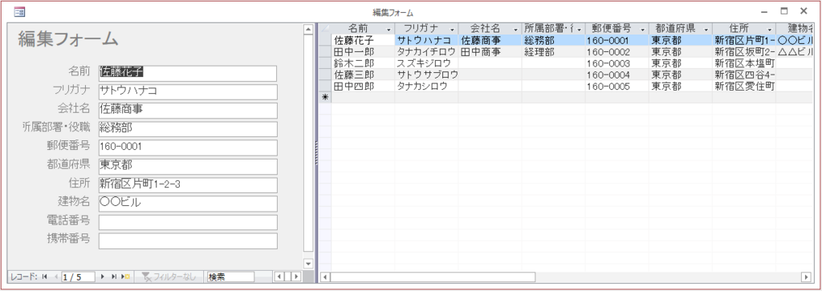Click the 住所 field with 新宿区片町1-2-3
The image size is (822, 291).
tap(188, 185)
